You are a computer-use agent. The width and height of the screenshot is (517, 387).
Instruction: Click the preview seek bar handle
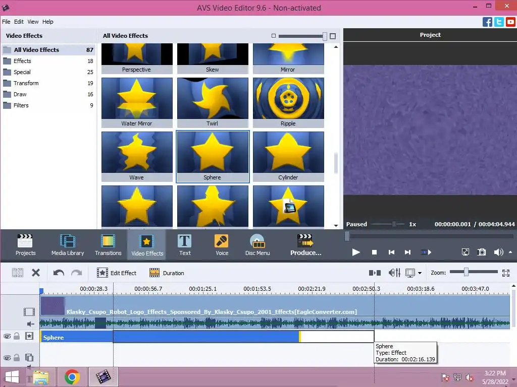coord(347,236)
